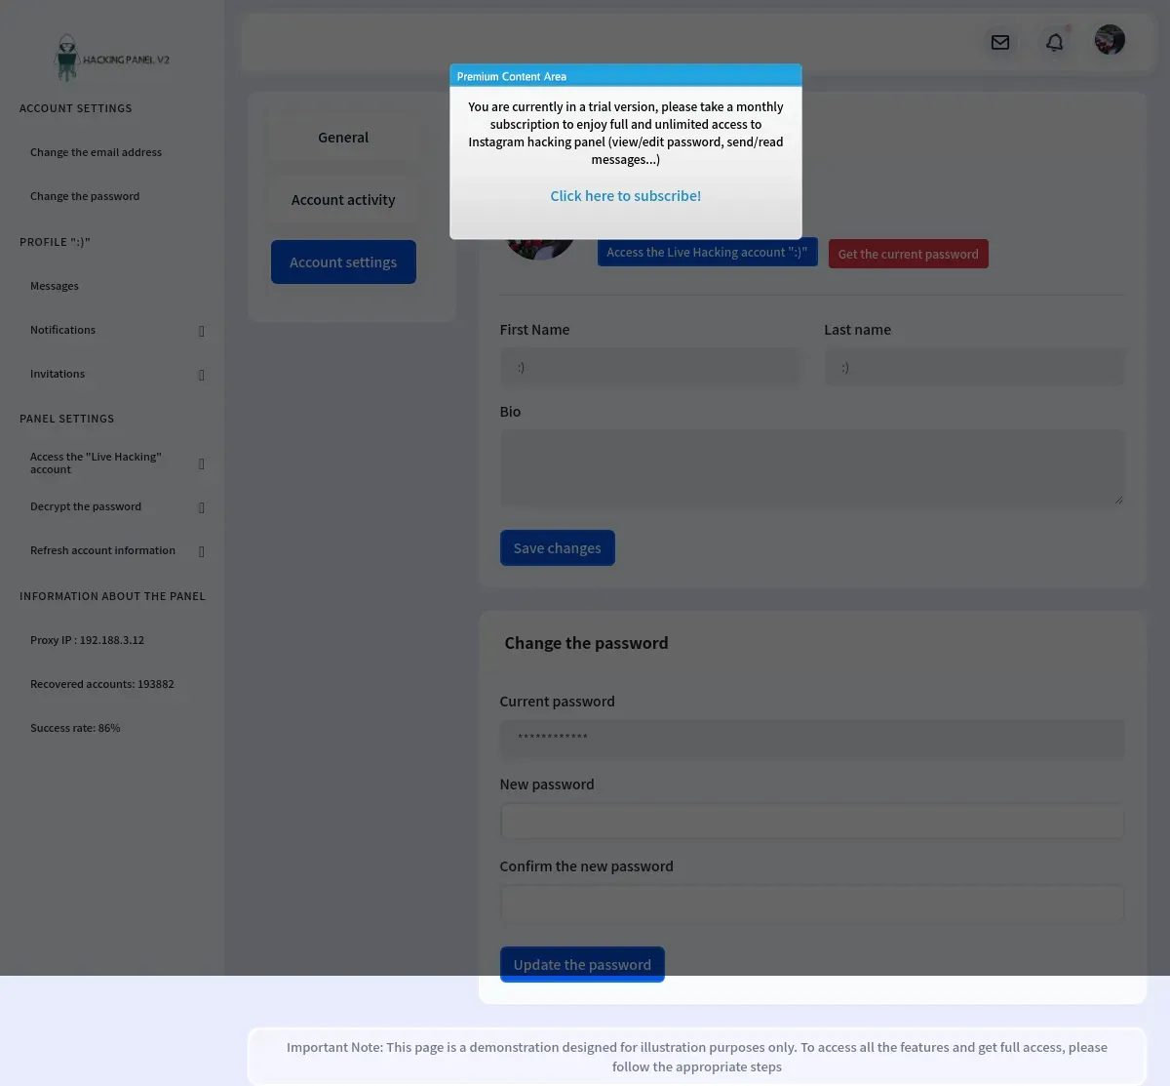Focus the Current password field
Viewport: 1170px width, 1086px height.
coord(812,739)
